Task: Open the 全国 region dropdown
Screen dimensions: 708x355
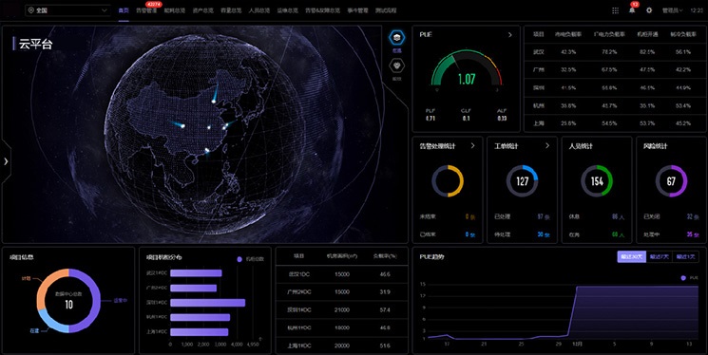Action: pyautogui.click(x=67, y=10)
